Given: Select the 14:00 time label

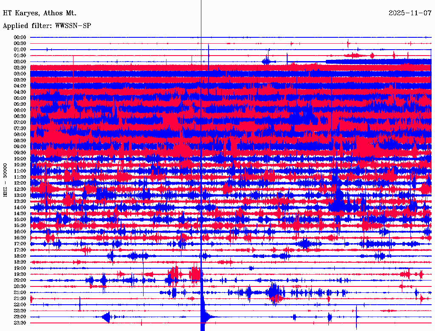Looking at the screenshot, I should click(20, 208).
